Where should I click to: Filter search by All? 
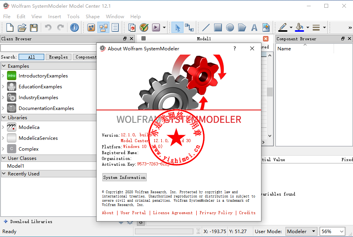(x=31, y=57)
